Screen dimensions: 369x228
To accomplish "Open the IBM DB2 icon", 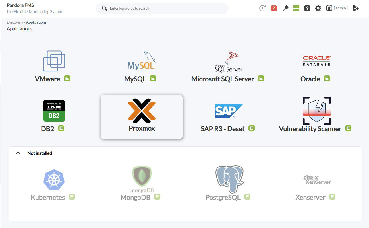I will coord(54,111).
